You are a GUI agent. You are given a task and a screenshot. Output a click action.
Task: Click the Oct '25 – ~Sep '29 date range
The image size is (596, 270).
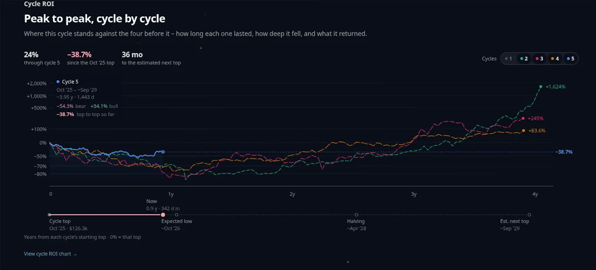[x=77, y=90]
